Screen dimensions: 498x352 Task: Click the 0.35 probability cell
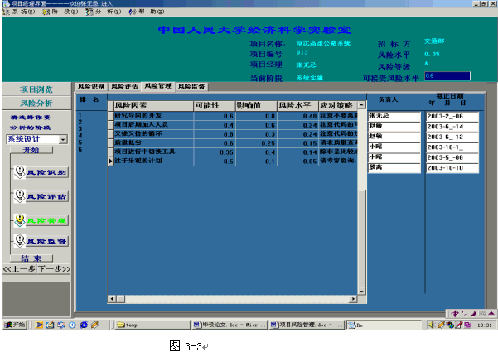click(214, 152)
